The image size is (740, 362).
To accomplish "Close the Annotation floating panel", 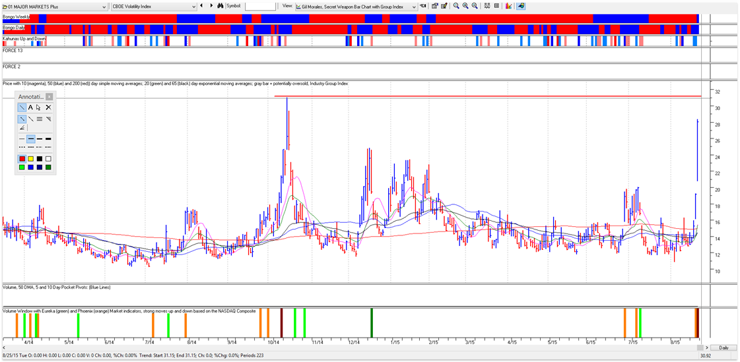I will pos(49,97).
